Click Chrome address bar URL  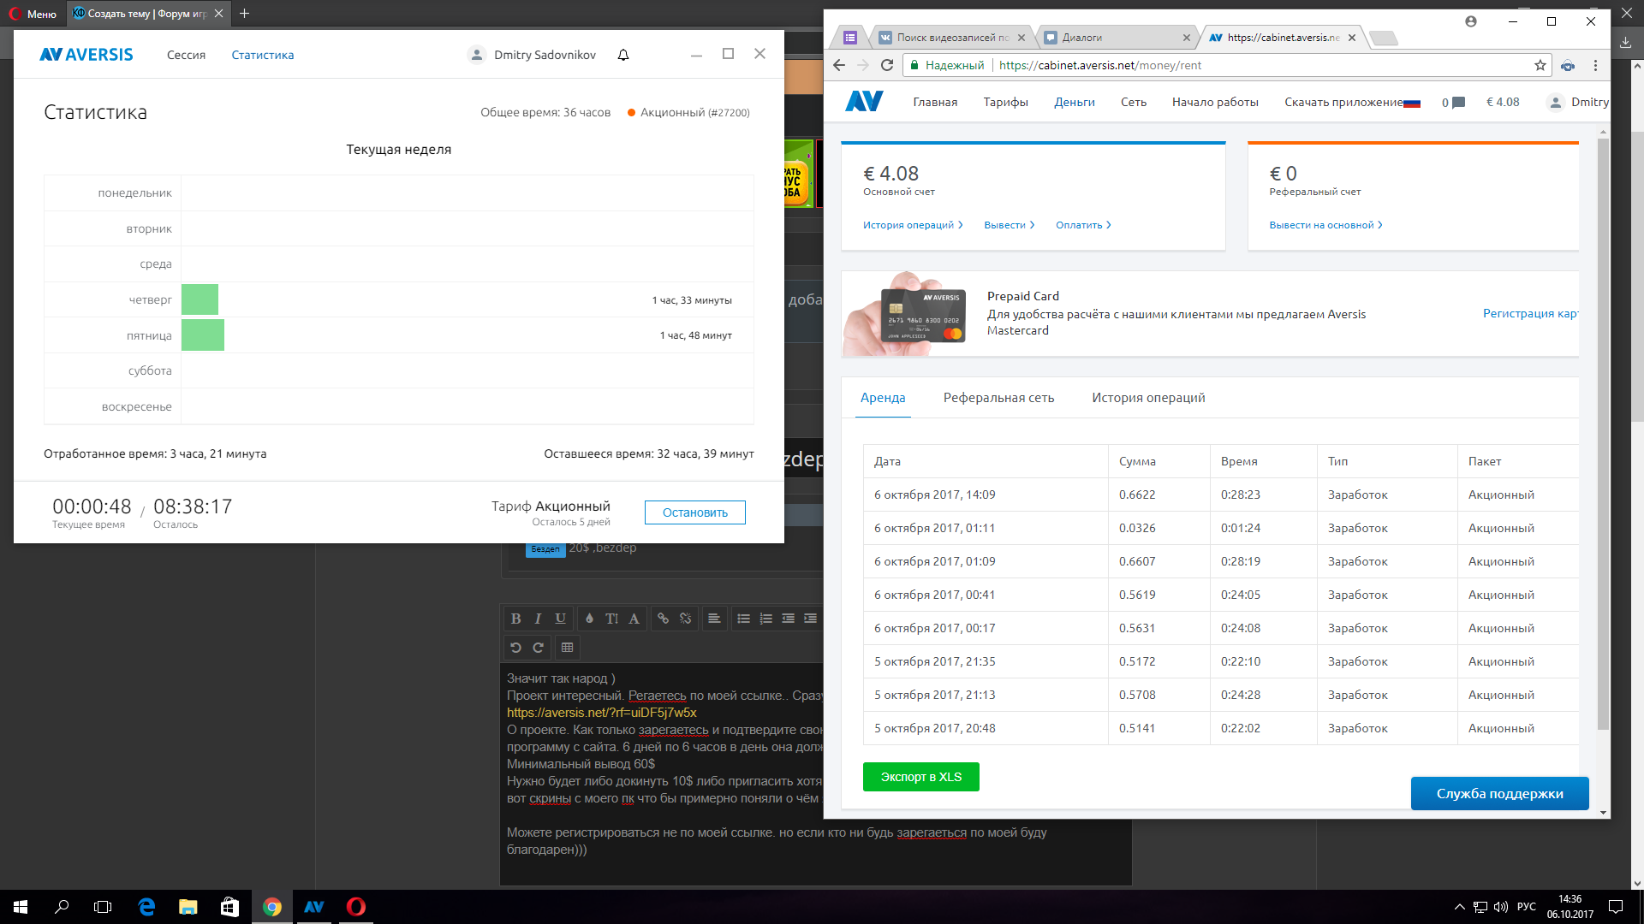[1100, 65]
